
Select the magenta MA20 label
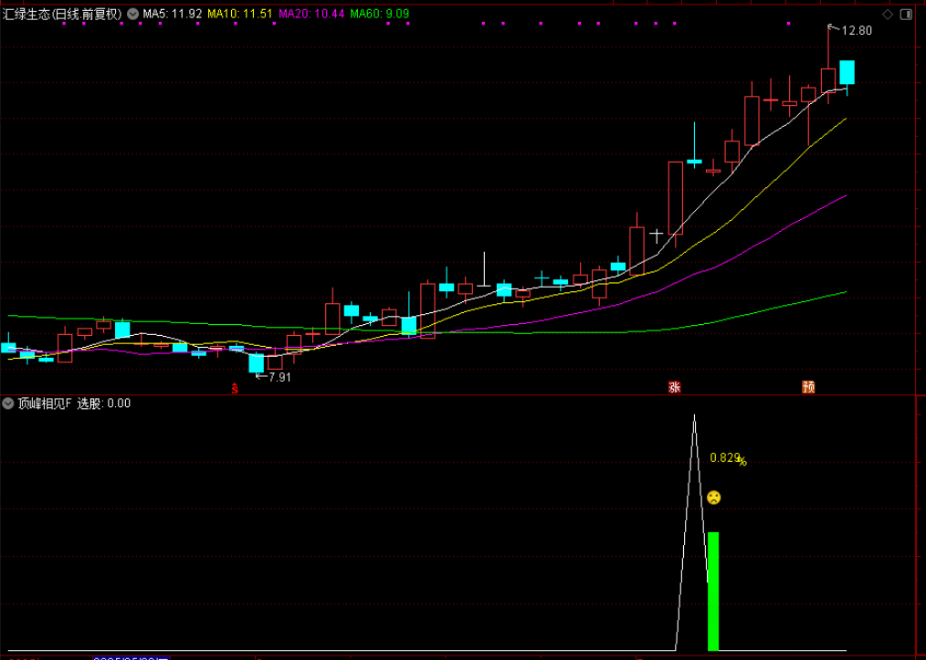click(311, 14)
